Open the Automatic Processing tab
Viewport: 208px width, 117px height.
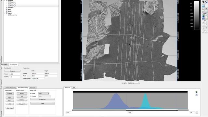pyautogui.click(x=10, y=88)
